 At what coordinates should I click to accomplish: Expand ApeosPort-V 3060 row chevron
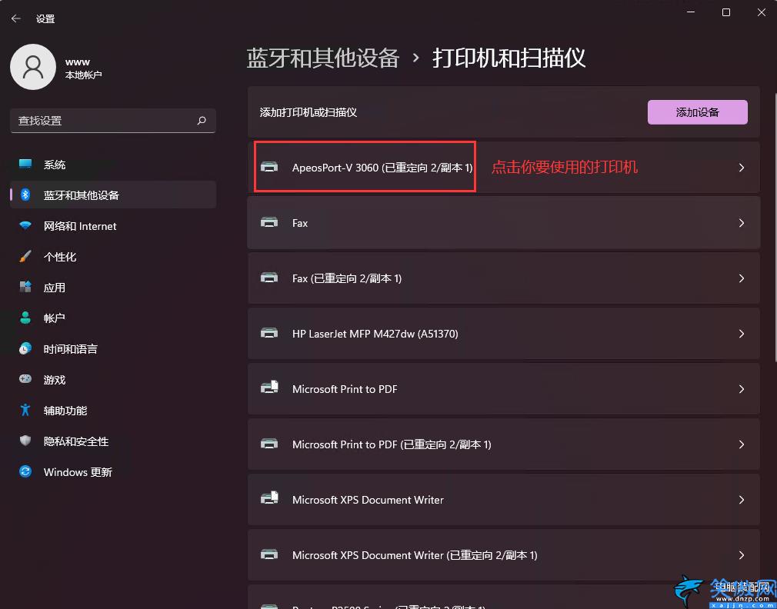tap(742, 168)
